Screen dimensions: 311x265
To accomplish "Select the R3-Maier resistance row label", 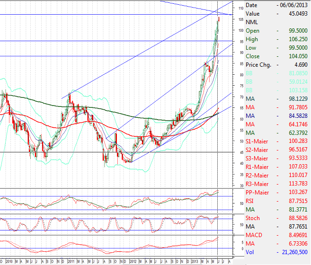I will 257,184.
